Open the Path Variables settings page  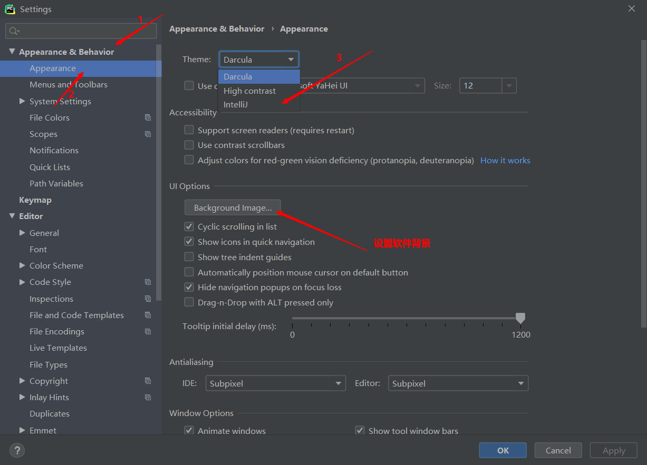[56, 183]
